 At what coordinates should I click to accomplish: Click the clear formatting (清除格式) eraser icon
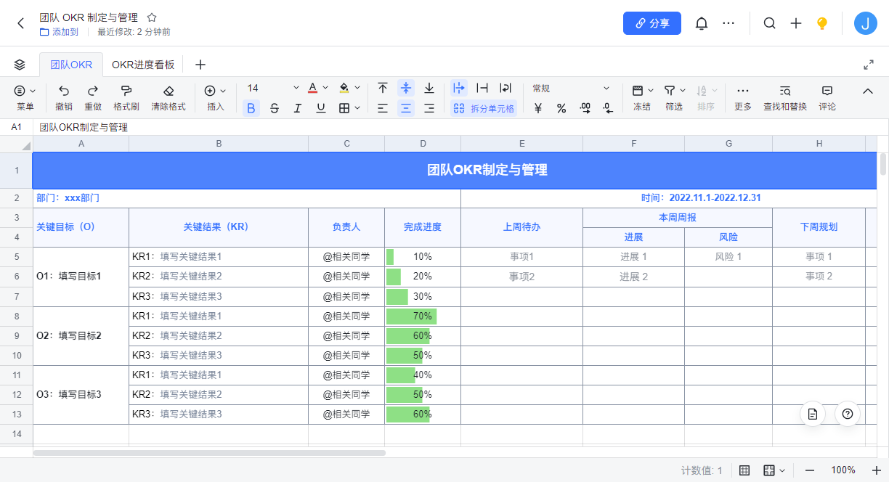pyautogui.click(x=169, y=91)
